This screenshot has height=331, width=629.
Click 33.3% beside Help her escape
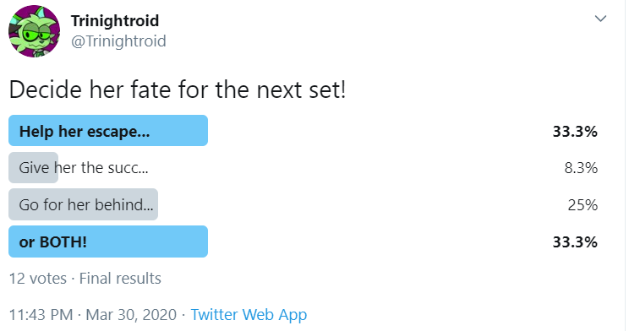[575, 132]
